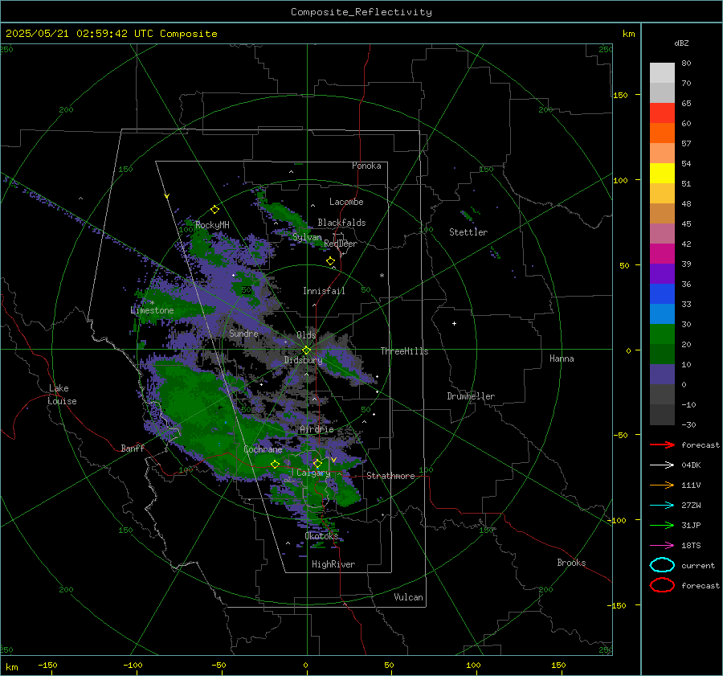723x676 pixels.
Task: Click the Composite_Reflectivity title
Action: [x=361, y=12]
